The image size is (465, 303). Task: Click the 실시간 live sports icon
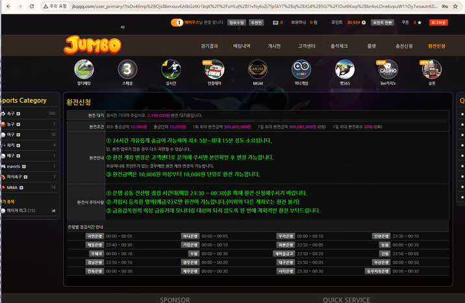pos(171,69)
